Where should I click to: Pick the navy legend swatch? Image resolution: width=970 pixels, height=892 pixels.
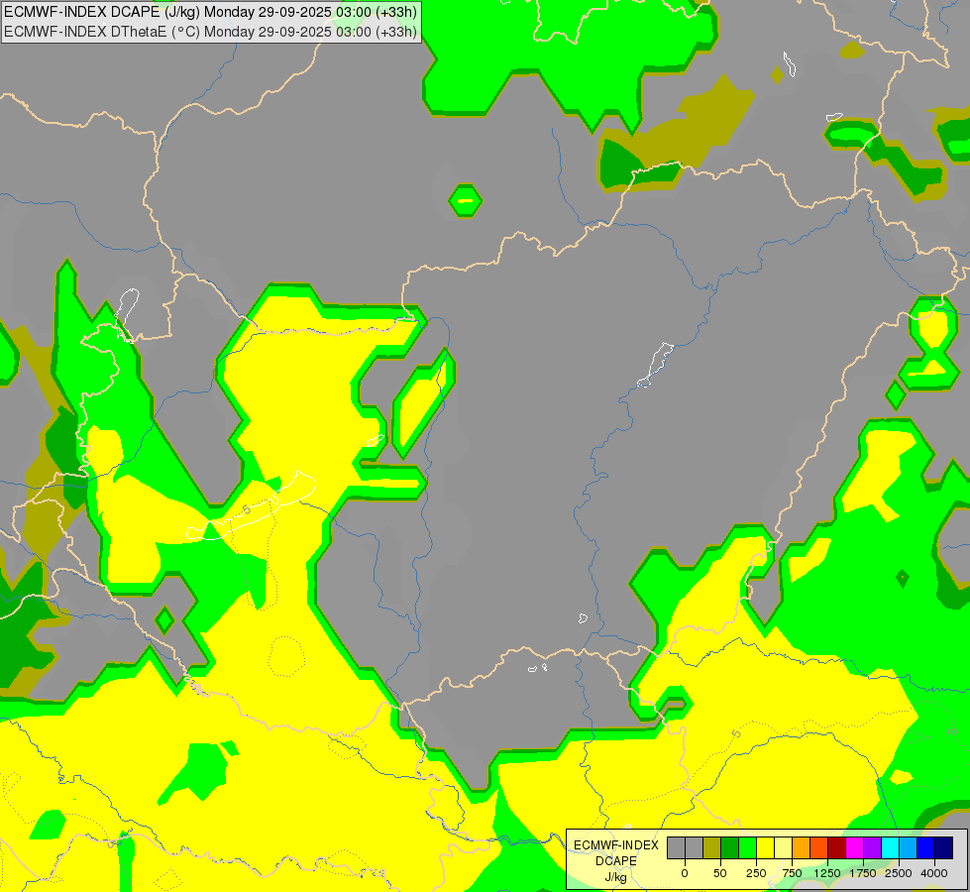(944, 847)
